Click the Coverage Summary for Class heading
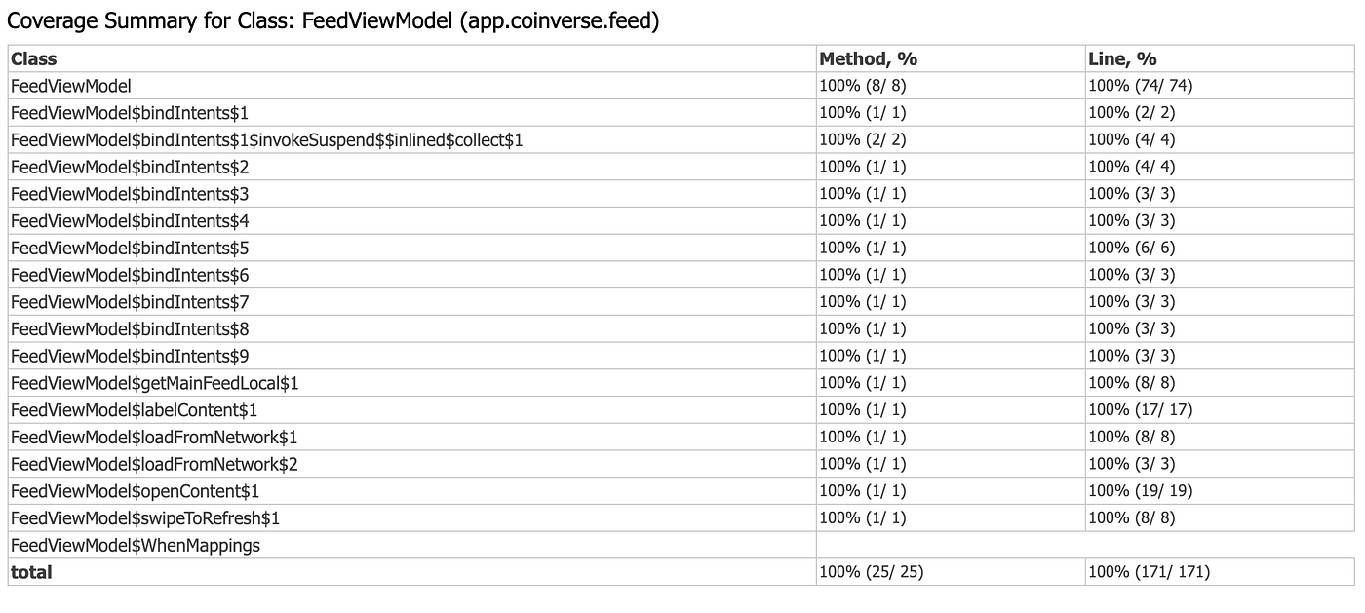This screenshot has height=613, width=1365. coord(333,20)
